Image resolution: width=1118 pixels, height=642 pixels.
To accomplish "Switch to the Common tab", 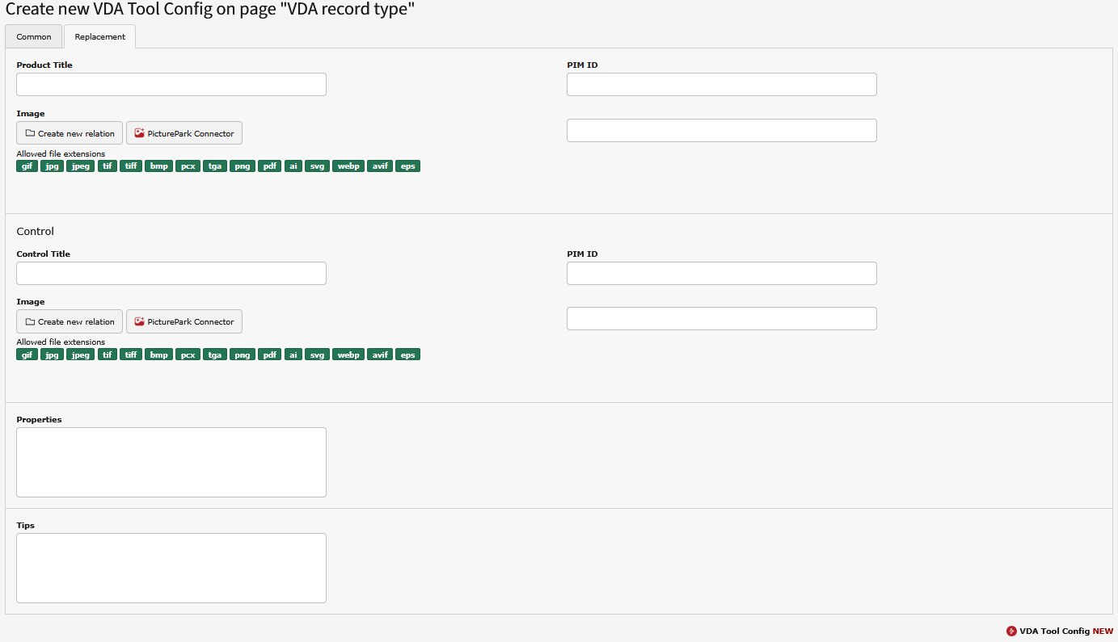I will click(34, 37).
